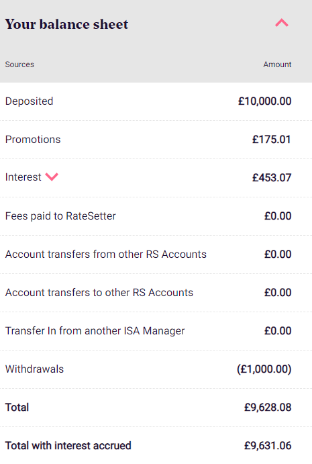Click Account transfers to other RS Accounts
Screen dimensions: 312x464
99,292
